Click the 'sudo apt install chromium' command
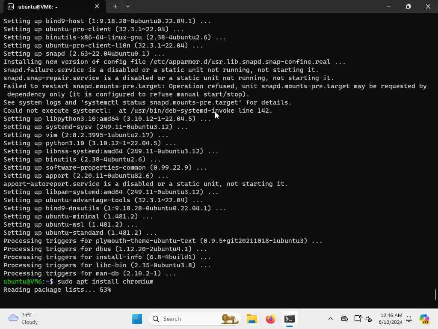The image size is (438, 329). (x=105, y=281)
